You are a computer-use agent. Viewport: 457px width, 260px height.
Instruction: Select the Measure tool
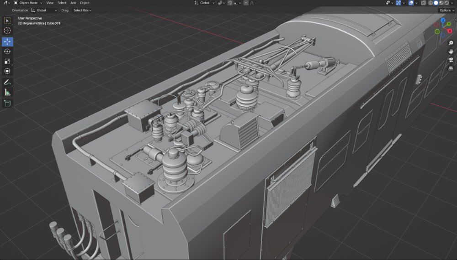(x=7, y=93)
